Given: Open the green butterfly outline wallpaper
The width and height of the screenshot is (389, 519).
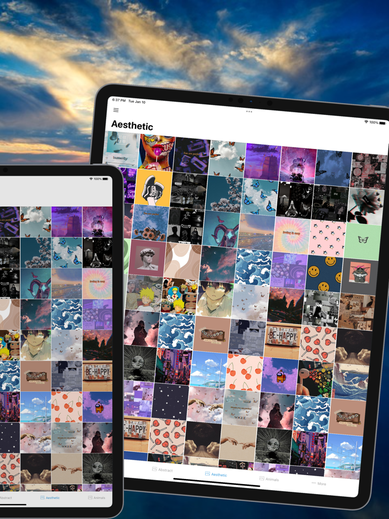Looking at the screenshot, I should pyautogui.click(x=362, y=241).
